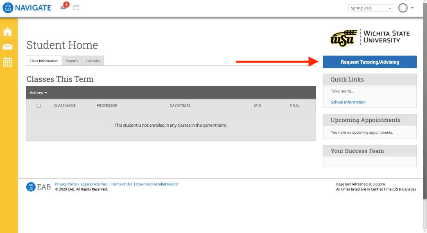
Task: Open the Calendar from sidebar grid icon
Action: 7,62
